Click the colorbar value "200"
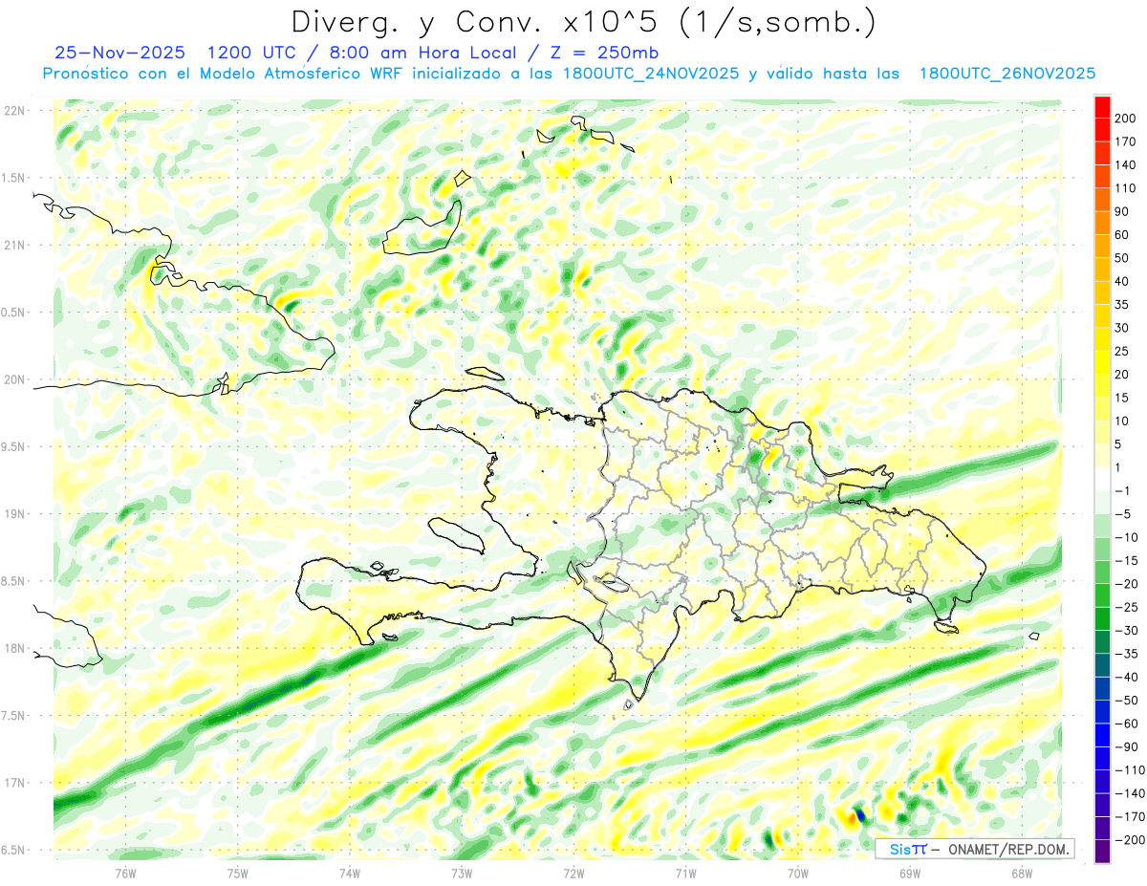Viewport: 1147px width, 886px height. click(1127, 118)
